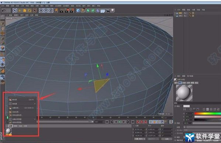Toggle the Brightness row checkbox in attributes
Viewport: 221px width, 143px height.
tap(175, 123)
